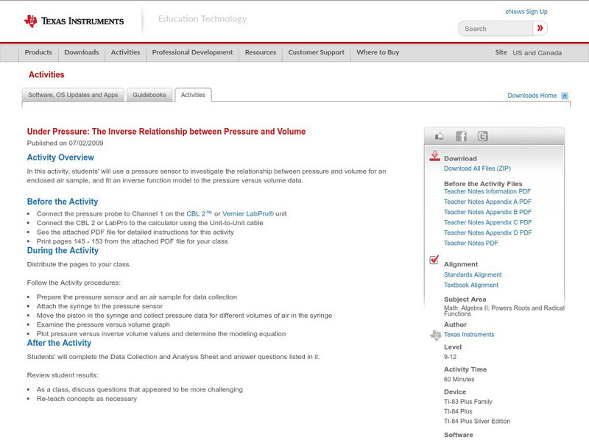589x440 pixels.
Task: Open the Professional Development menu
Action: tap(192, 52)
